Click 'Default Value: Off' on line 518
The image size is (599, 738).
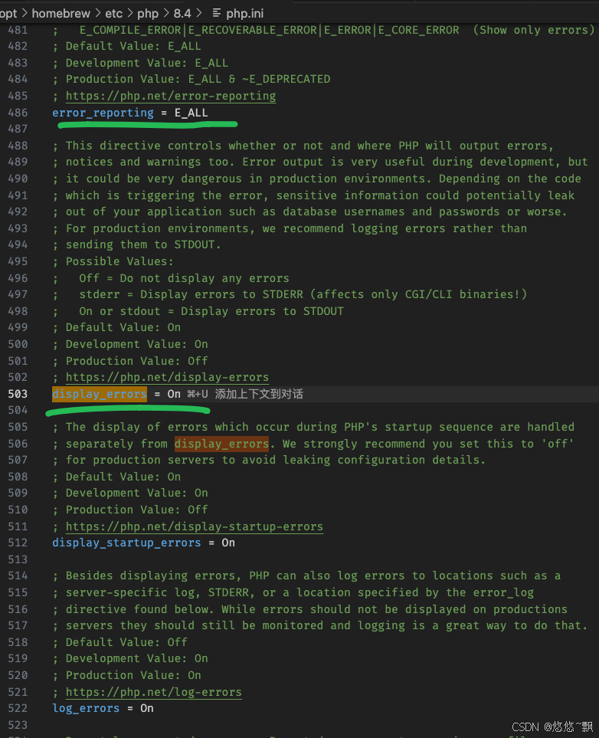pos(126,642)
